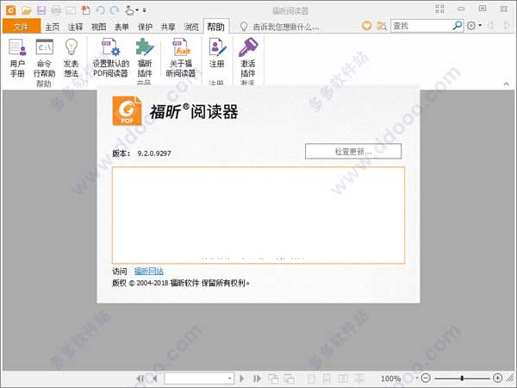Create new PDF with the blank page icon
This screenshot has width=517, height=388.
[x=85, y=10]
